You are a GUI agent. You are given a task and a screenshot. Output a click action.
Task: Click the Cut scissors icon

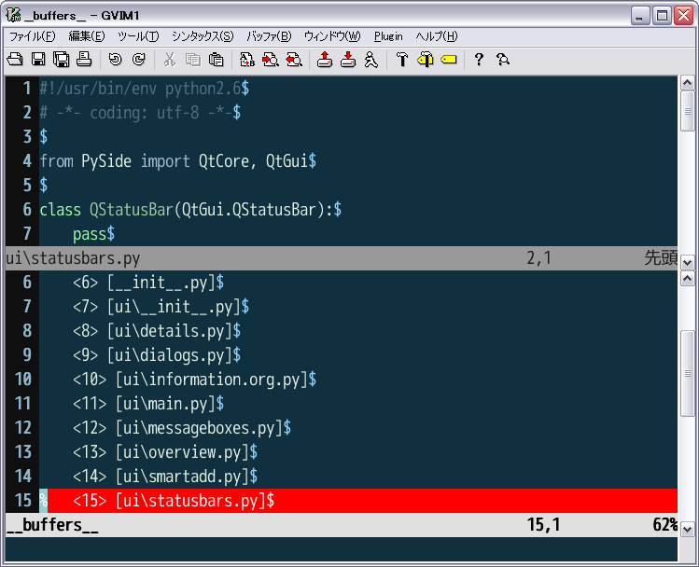click(170, 60)
